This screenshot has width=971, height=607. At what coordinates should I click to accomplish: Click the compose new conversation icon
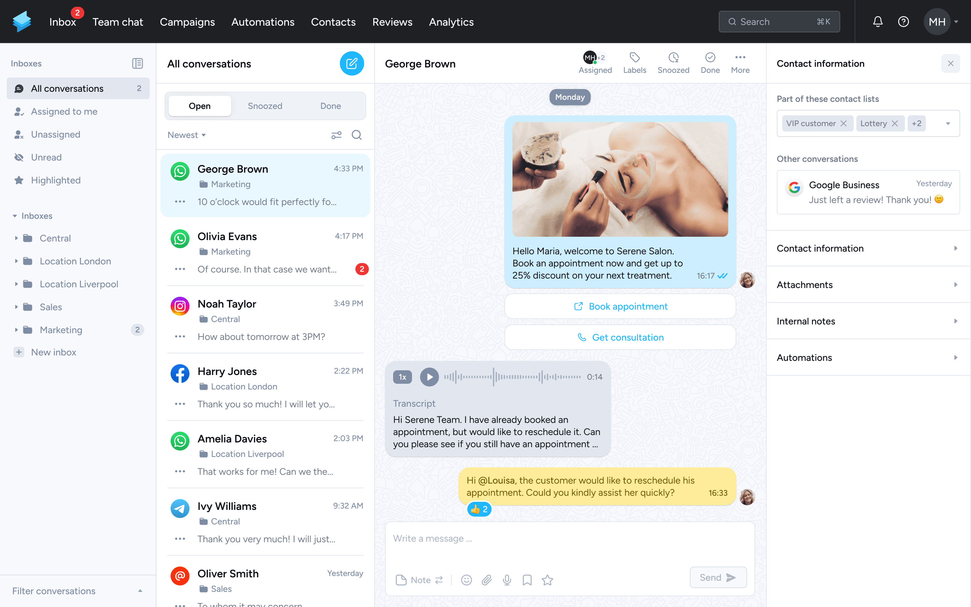tap(352, 64)
